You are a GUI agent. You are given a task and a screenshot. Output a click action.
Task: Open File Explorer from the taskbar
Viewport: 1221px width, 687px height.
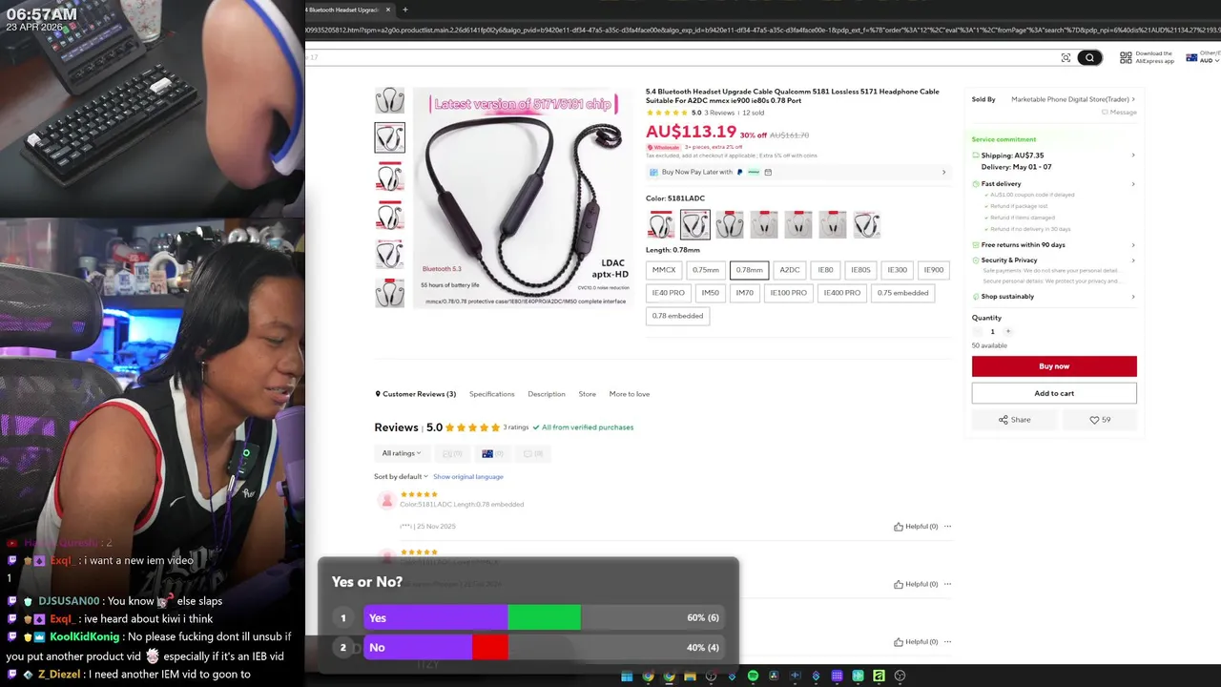tap(690, 677)
